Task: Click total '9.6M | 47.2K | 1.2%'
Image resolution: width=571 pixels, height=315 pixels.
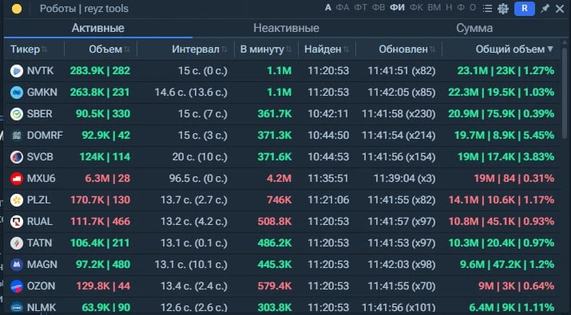Action: pos(507,264)
